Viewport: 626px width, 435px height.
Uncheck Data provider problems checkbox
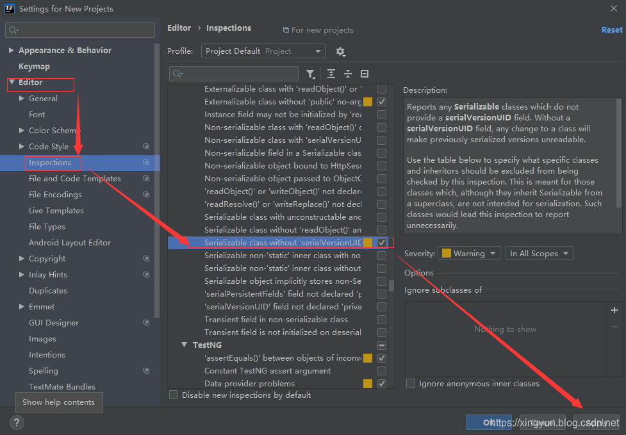point(382,384)
